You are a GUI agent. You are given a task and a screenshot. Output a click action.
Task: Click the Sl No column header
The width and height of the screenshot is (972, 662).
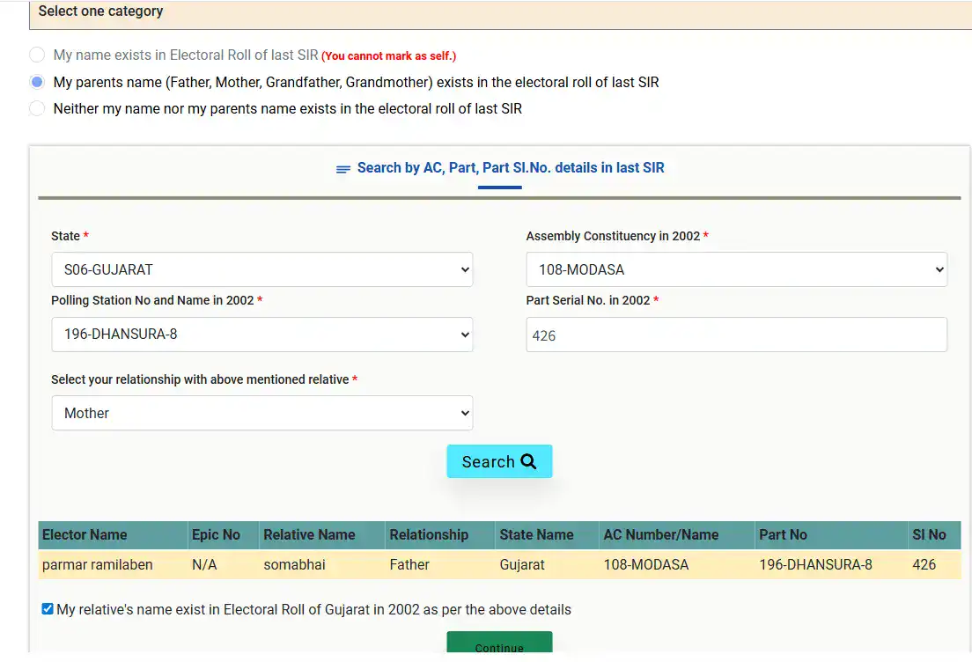tap(929, 534)
